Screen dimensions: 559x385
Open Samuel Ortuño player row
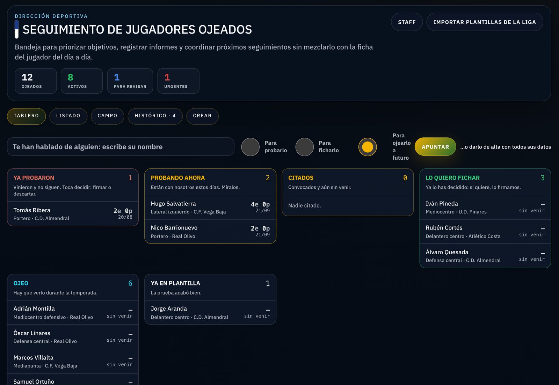[x=73, y=380]
